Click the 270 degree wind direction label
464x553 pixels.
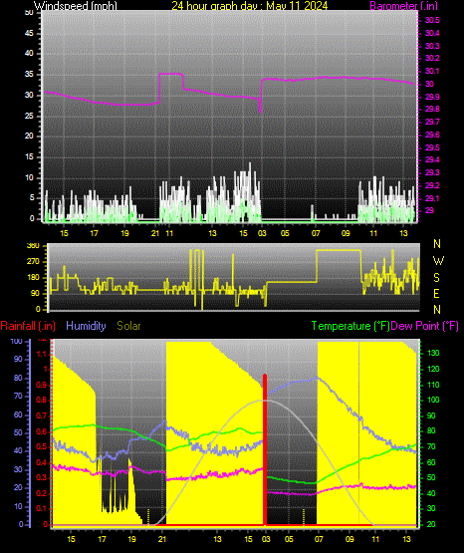click(33, 262)
